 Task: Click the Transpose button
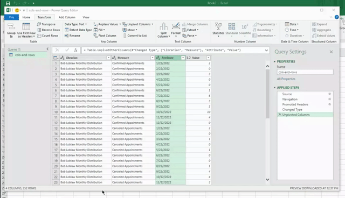tap(46, 24)
